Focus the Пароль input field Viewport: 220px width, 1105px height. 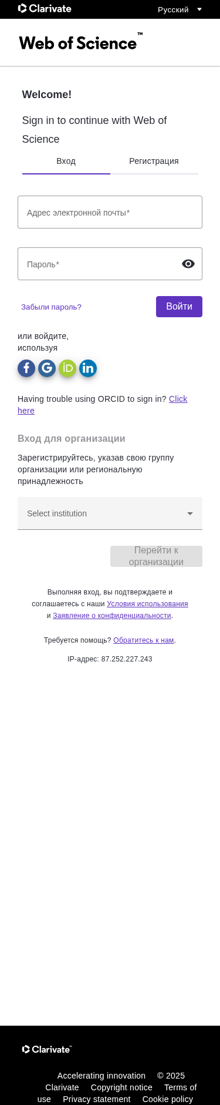click(99, 264)
